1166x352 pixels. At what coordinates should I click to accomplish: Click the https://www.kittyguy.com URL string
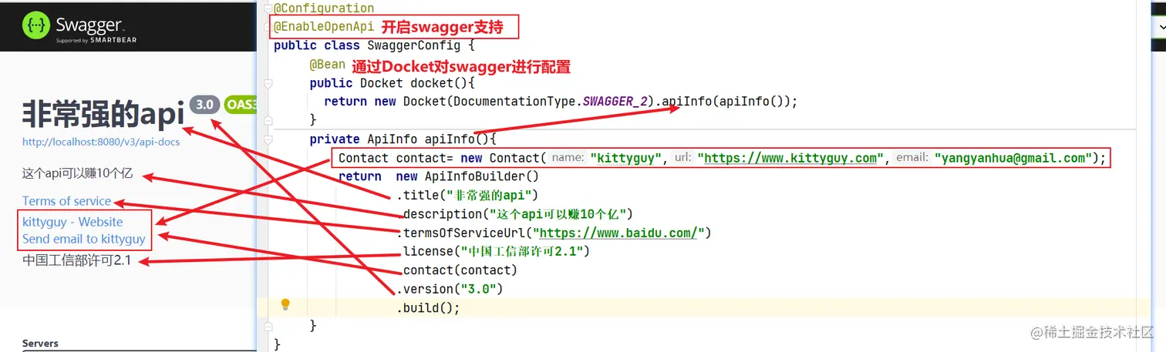click(x=790, y=158)
